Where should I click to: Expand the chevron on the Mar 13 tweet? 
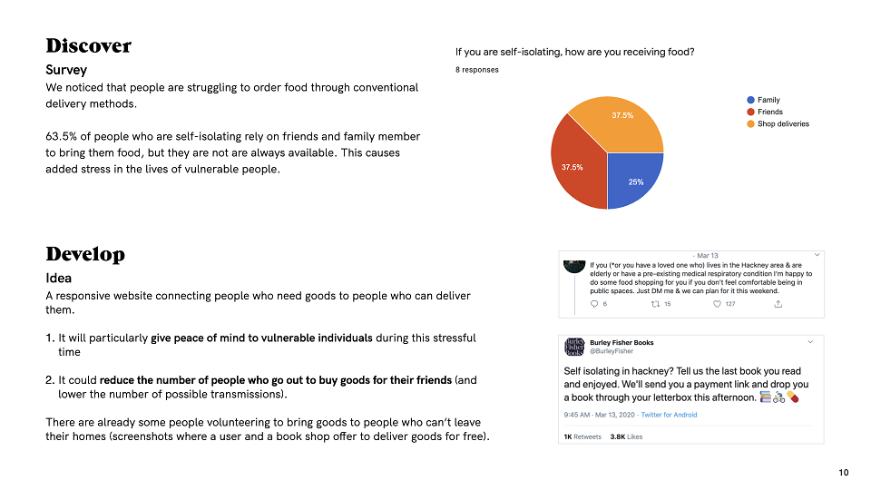(817, 255)
